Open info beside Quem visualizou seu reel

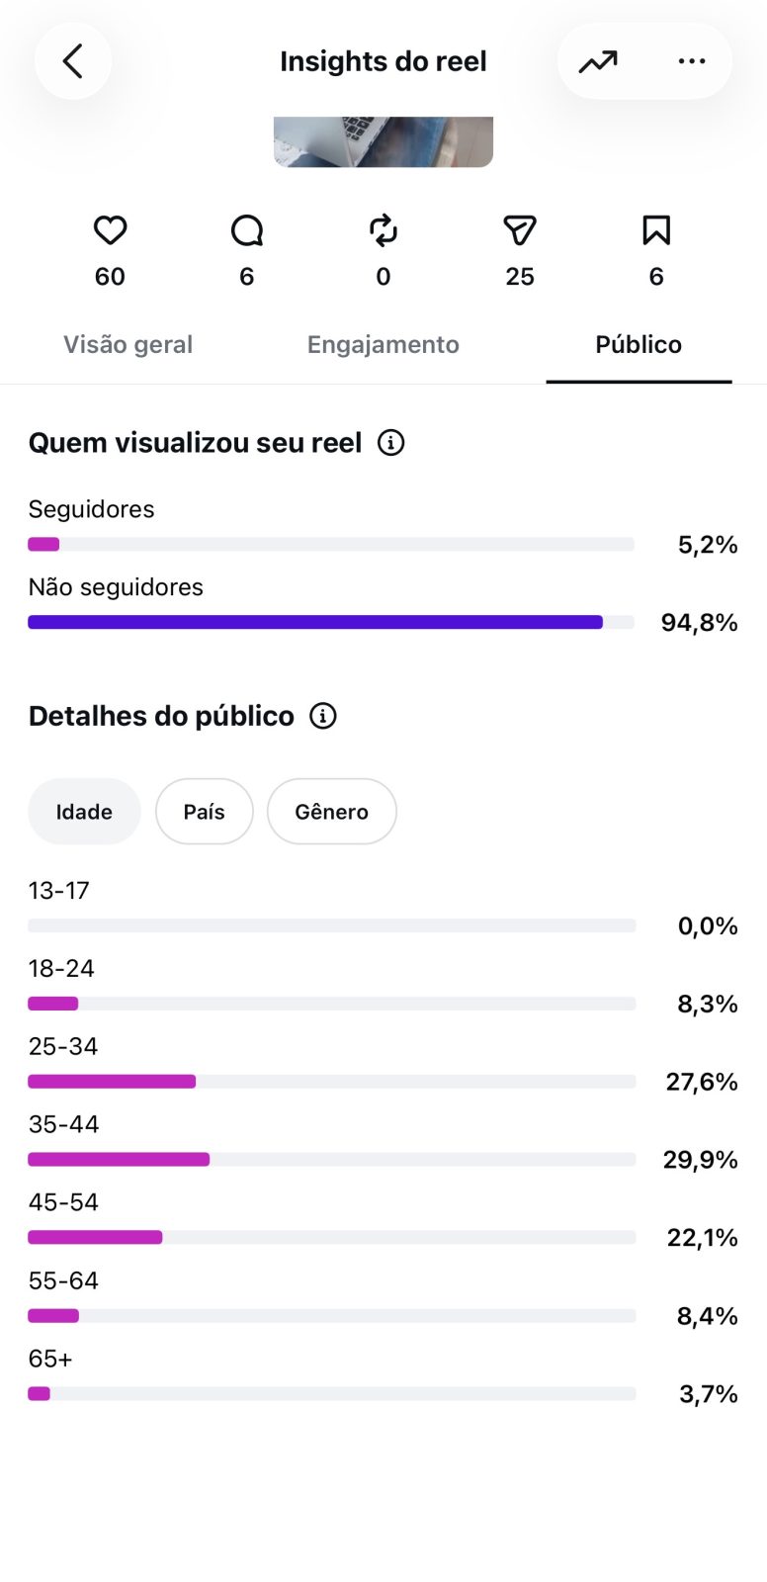pos(391,443)
